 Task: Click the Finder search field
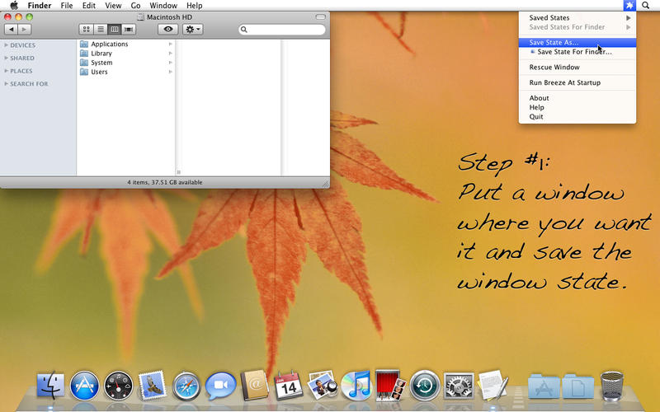[x=285, y=30]
